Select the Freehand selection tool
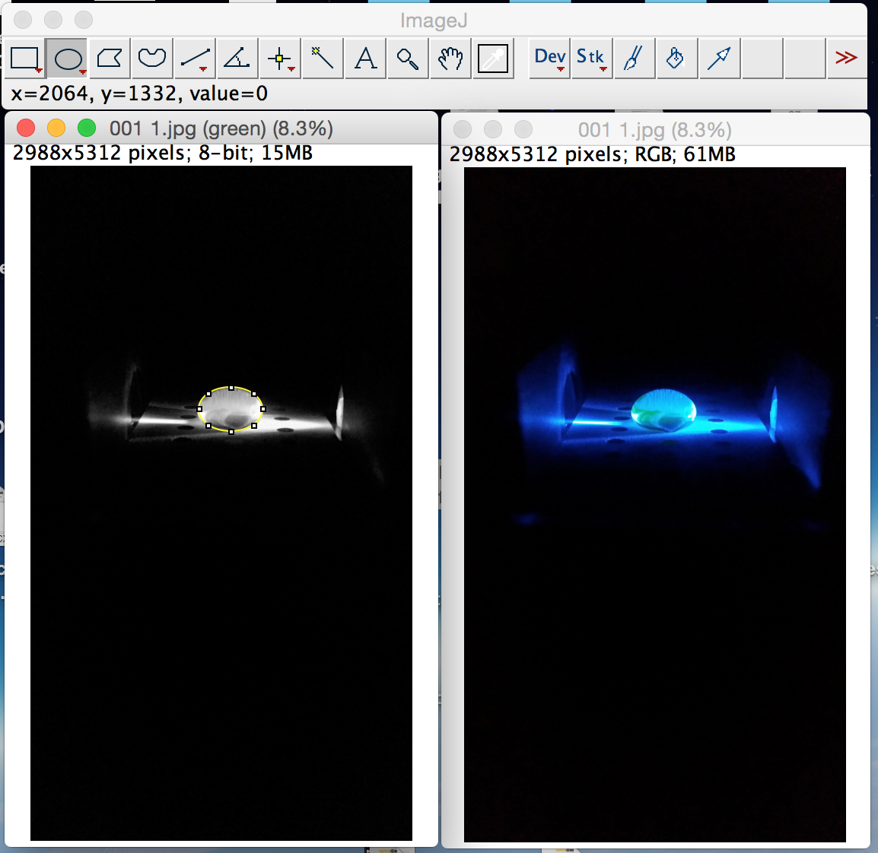This screenshot has width=878, height=853. pos(152,59)
